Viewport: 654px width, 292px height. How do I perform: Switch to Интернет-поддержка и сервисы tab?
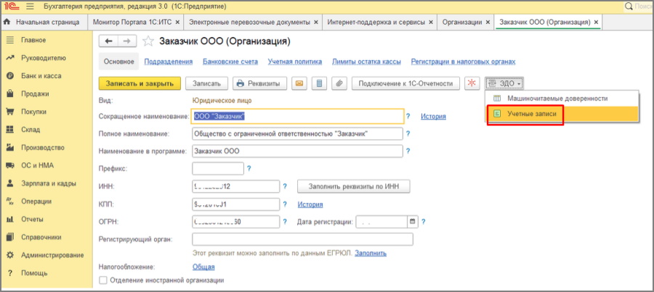(376, 22)
